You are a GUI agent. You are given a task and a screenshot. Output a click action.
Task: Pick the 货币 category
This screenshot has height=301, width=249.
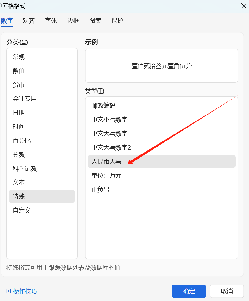[19, 85]
